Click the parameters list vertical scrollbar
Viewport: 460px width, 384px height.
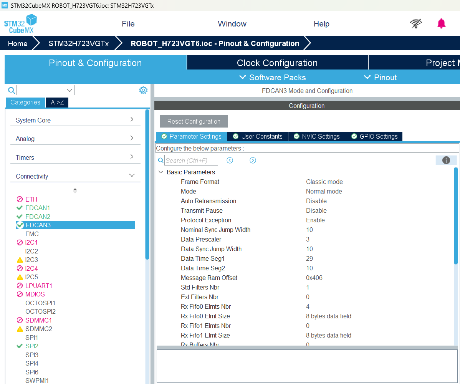tap(456, 215)
